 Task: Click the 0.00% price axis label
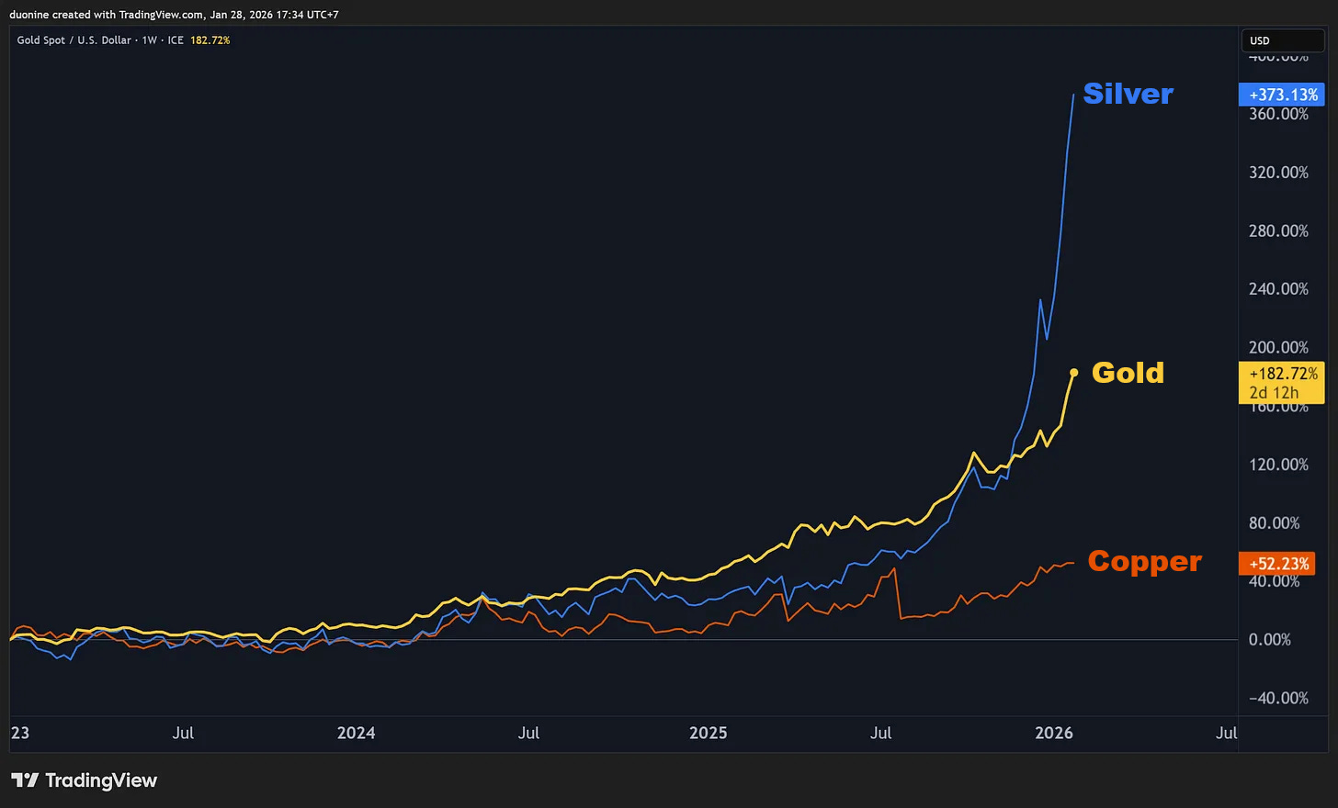pyautogui.click(x=1269, y=640)
